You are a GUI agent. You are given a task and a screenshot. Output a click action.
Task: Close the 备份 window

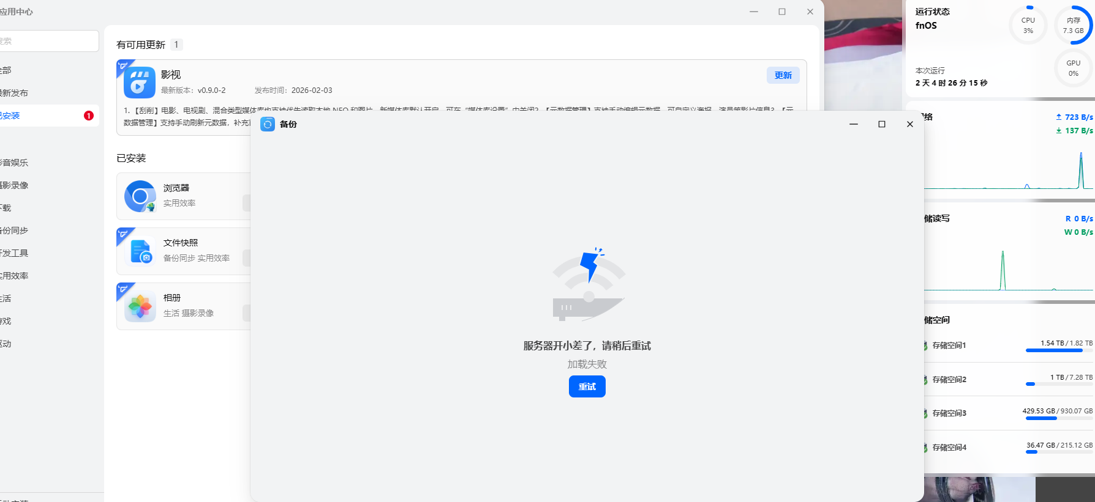pos(910,124)
